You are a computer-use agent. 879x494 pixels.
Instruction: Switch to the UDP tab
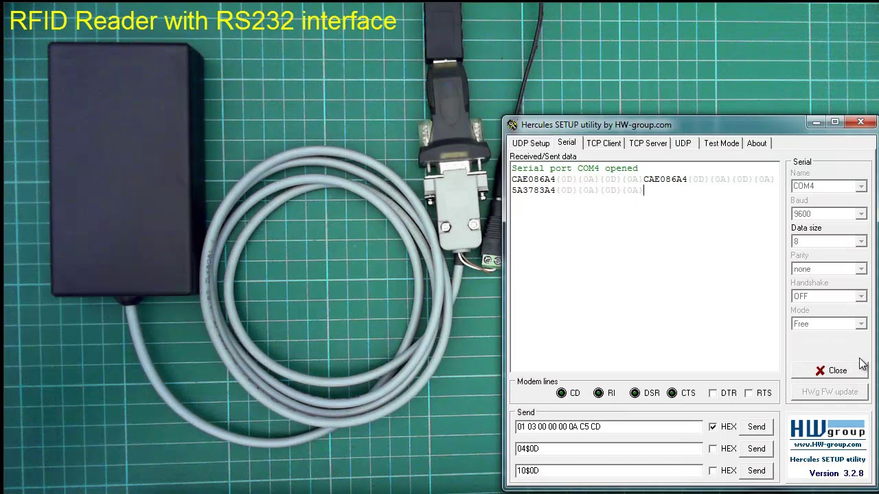[x=683, y=143]
